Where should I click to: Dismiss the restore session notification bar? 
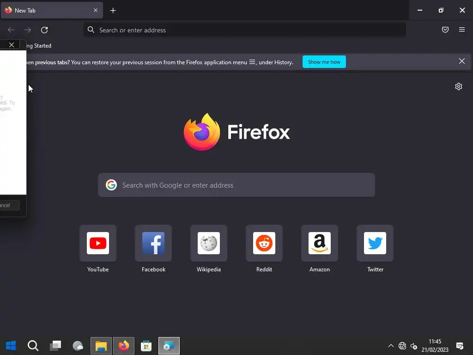[462, 61]
